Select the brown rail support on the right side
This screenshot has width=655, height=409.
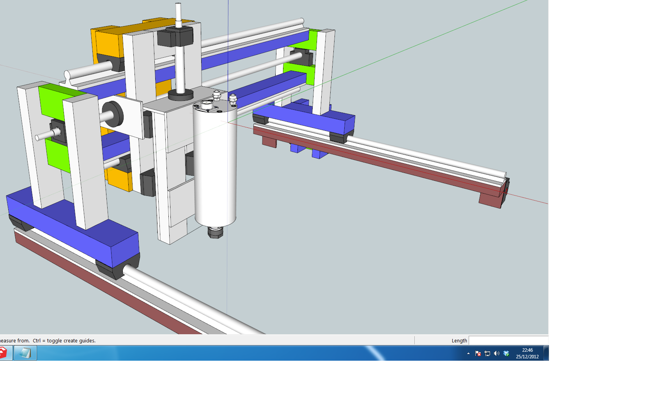tap(390, 164)
